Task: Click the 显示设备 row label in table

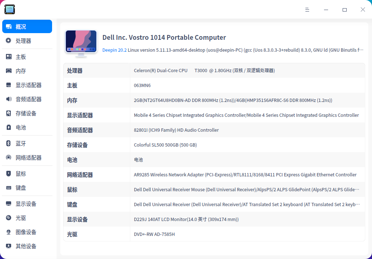Action: point(77,219)
